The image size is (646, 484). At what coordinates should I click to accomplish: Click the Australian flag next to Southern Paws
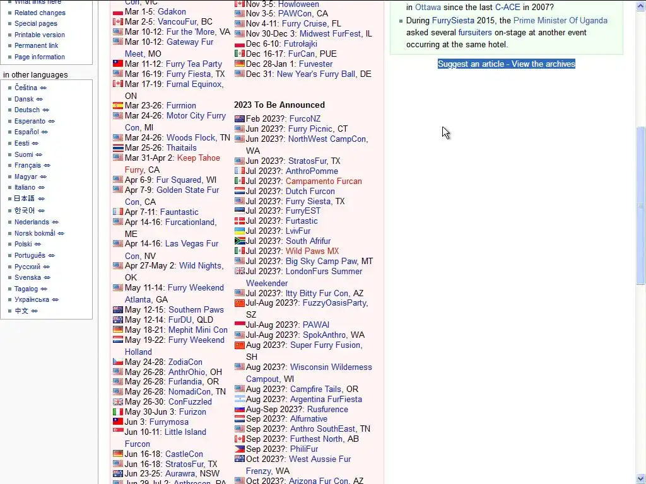pyautogui.click(x=118, y=309)
